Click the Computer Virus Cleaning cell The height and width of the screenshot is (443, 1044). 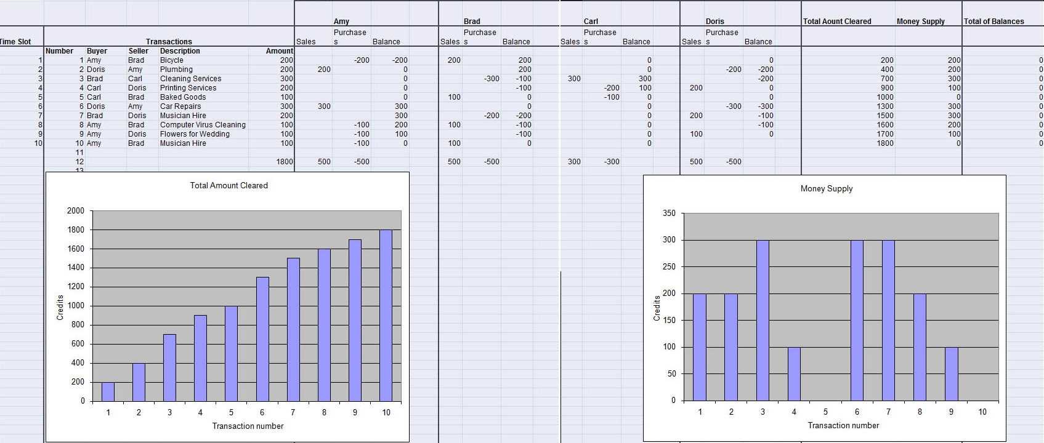(x=203, y=125)
